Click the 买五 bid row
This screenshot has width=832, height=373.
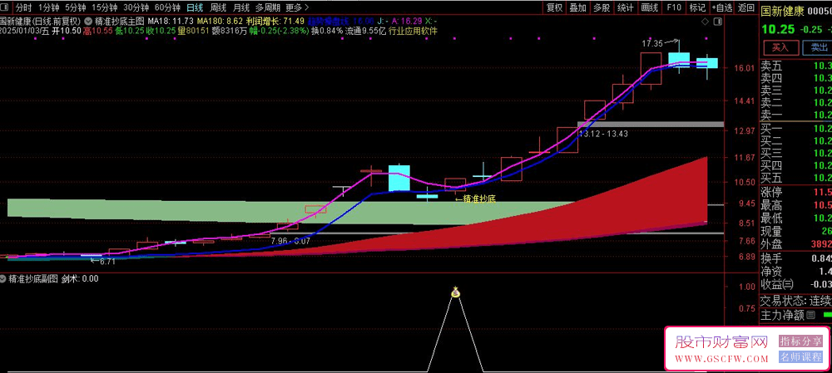tap(796, 178)
